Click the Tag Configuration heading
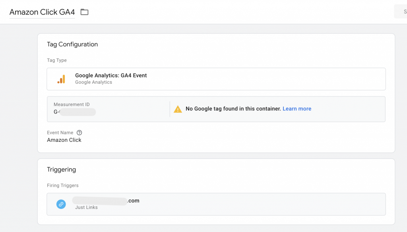407x232 pixels. 72,44
